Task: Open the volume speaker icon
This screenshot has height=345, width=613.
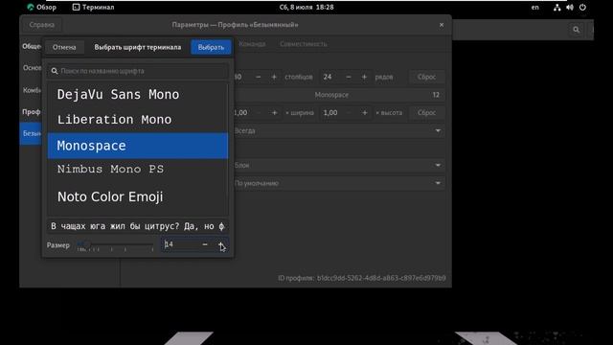Action: (570, 7)
